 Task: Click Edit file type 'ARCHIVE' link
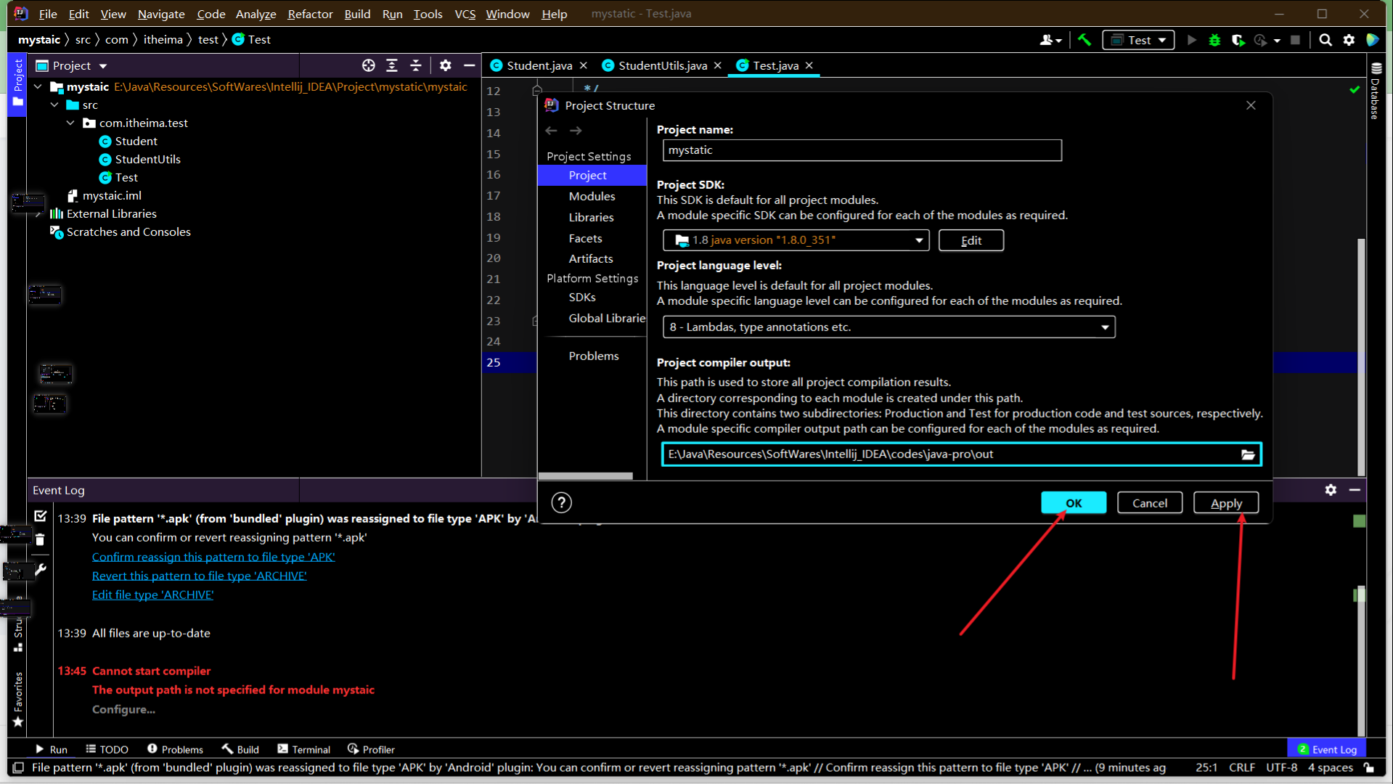tap(152, 595)
